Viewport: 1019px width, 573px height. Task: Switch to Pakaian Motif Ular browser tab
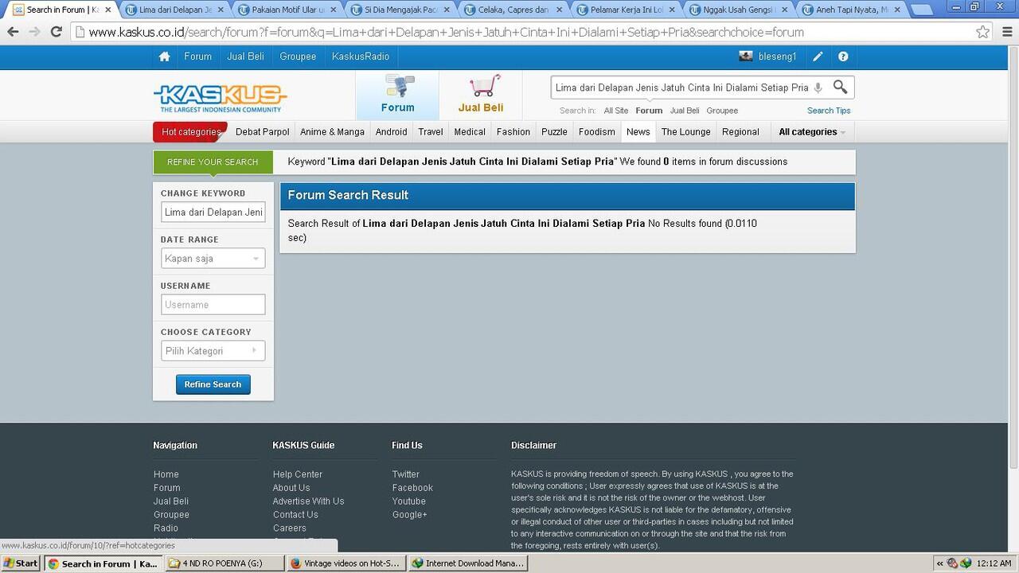288,10
